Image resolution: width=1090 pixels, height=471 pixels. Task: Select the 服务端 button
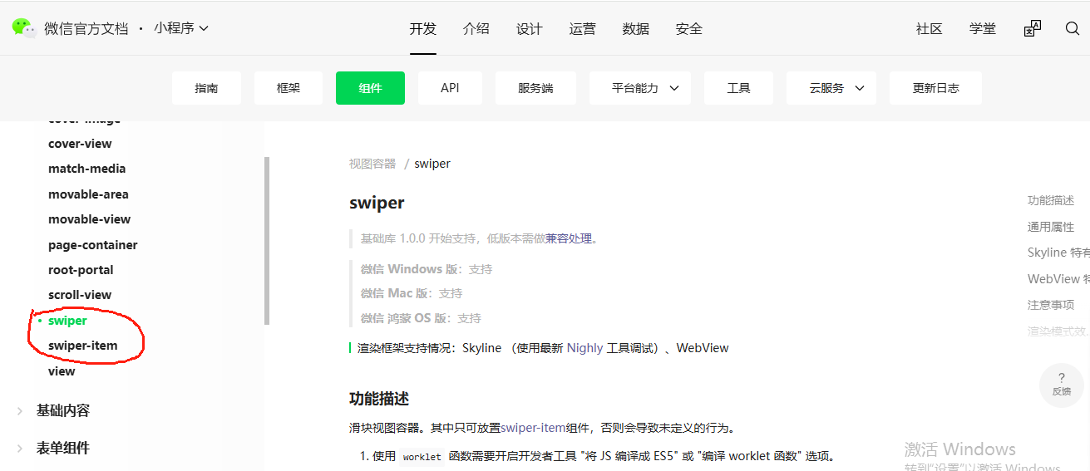[535, 88]
